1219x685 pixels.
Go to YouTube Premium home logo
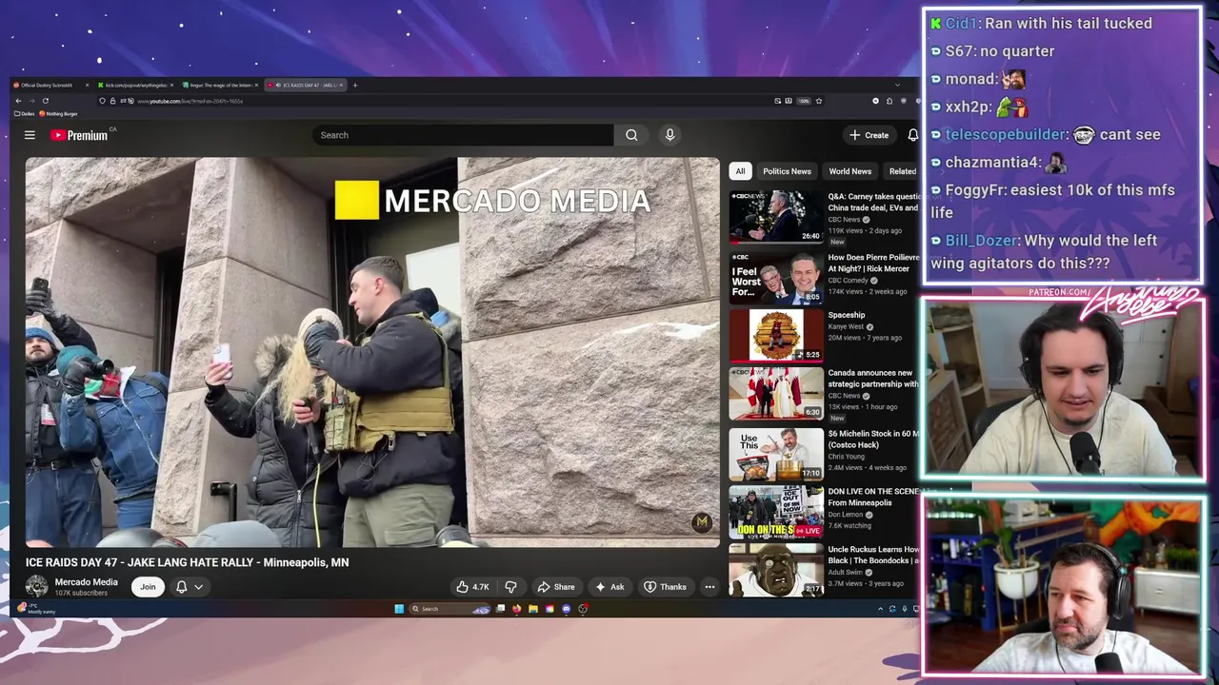pyautogui.click(x=80, y=135)
